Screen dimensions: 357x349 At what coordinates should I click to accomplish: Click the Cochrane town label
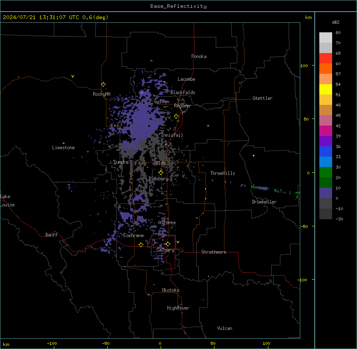coord(133,235)
